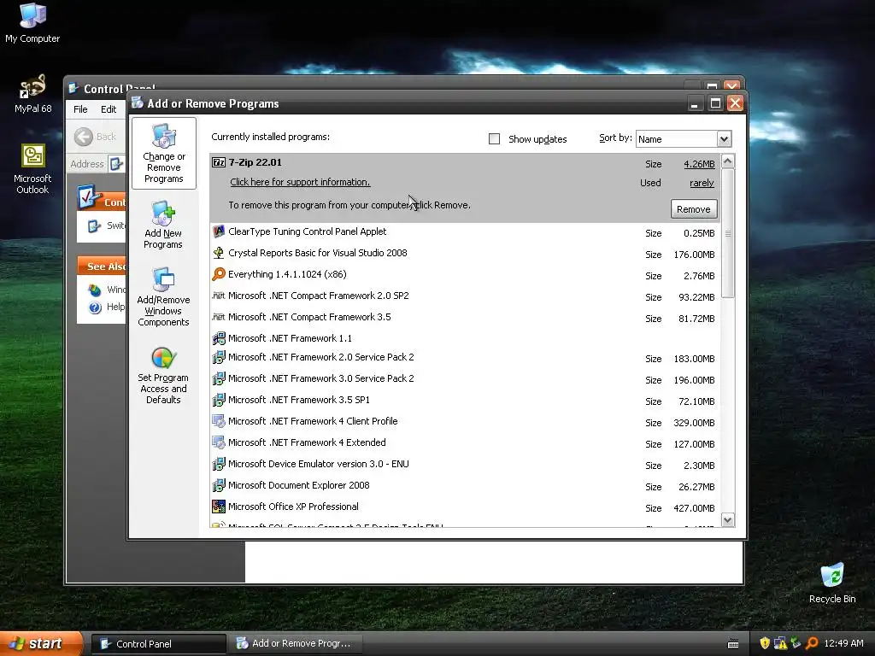Click the 329.00MB size value
Screen dimensions: 875x656
tap(694, 423)
